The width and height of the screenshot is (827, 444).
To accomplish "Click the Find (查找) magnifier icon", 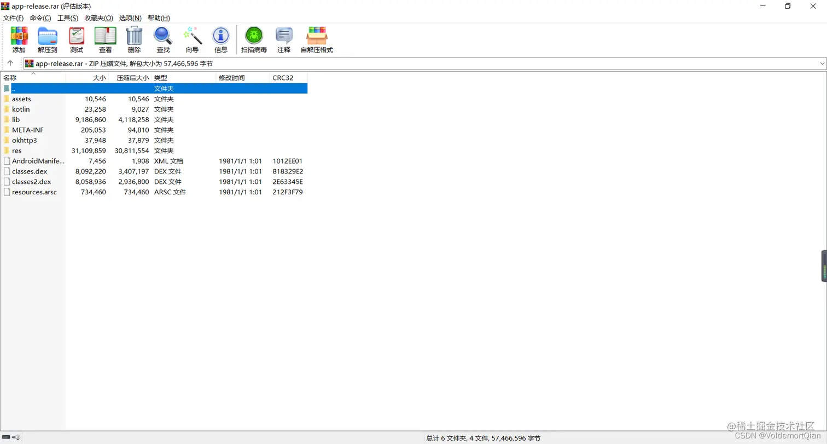I will [x=163, y=36].
